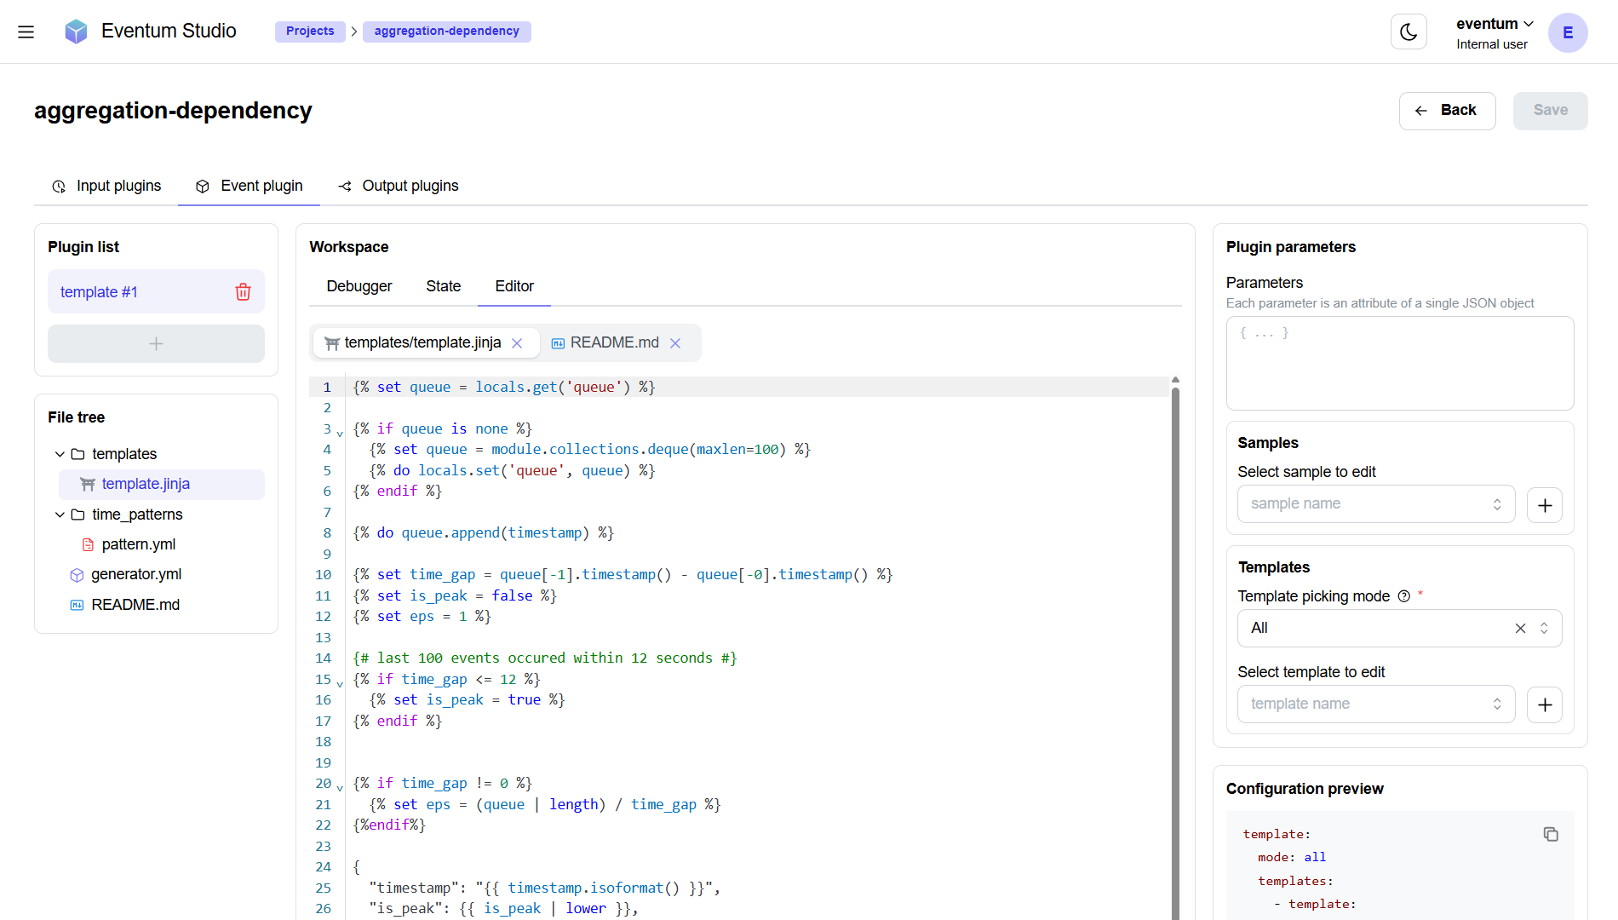Add a new plugin in the Plugin list
This screenshot has height=920, width=1618.
click(156, 343)
